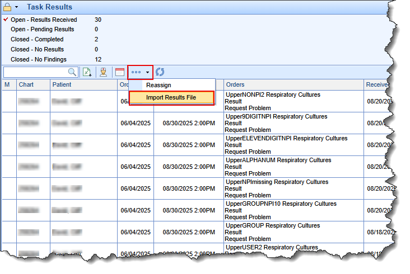This screenshot has width=410, height=274.
Task: Select Closed - Completed status filter
Action: pos(37,39)
